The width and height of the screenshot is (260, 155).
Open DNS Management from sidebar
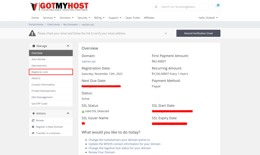(42, 97)
